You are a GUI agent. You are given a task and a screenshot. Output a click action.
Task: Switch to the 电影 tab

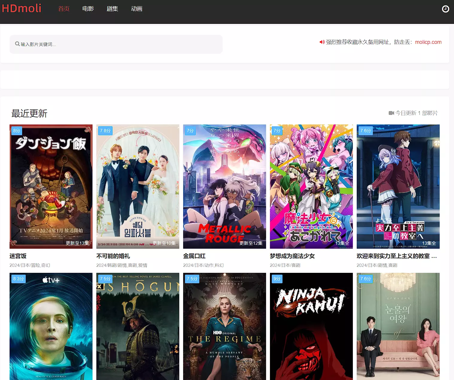(x=88, y=9)
